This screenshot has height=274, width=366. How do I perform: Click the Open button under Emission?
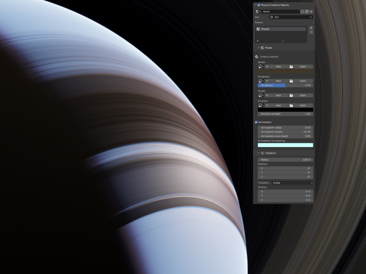[302, 105]
